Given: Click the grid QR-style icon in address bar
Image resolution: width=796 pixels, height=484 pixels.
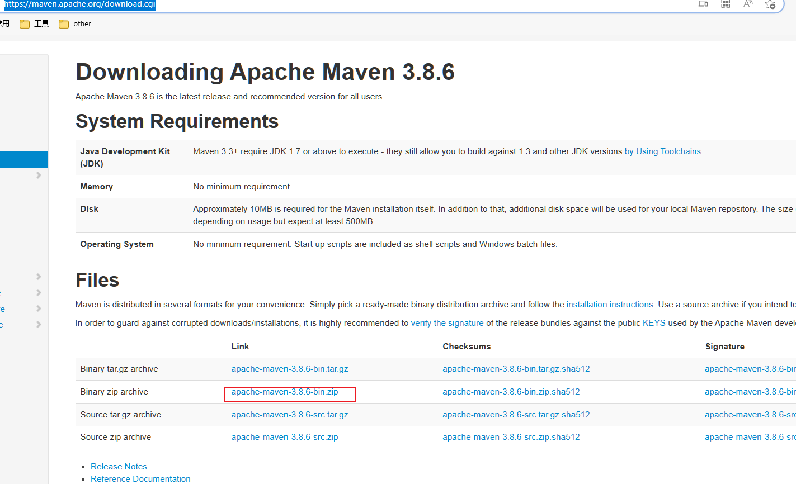Looking at the screenshot, I should [x=726, y=4].
